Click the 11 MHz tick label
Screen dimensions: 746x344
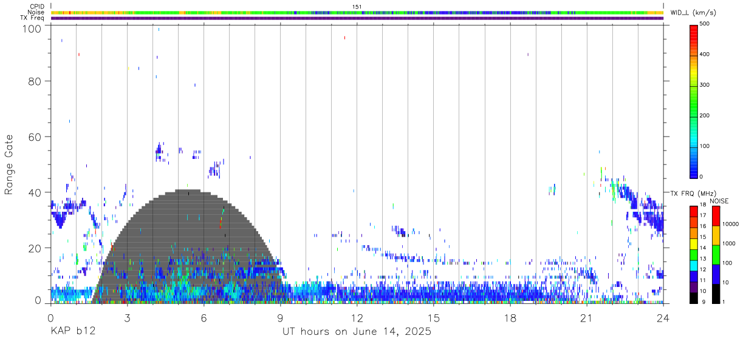(703, 281)
